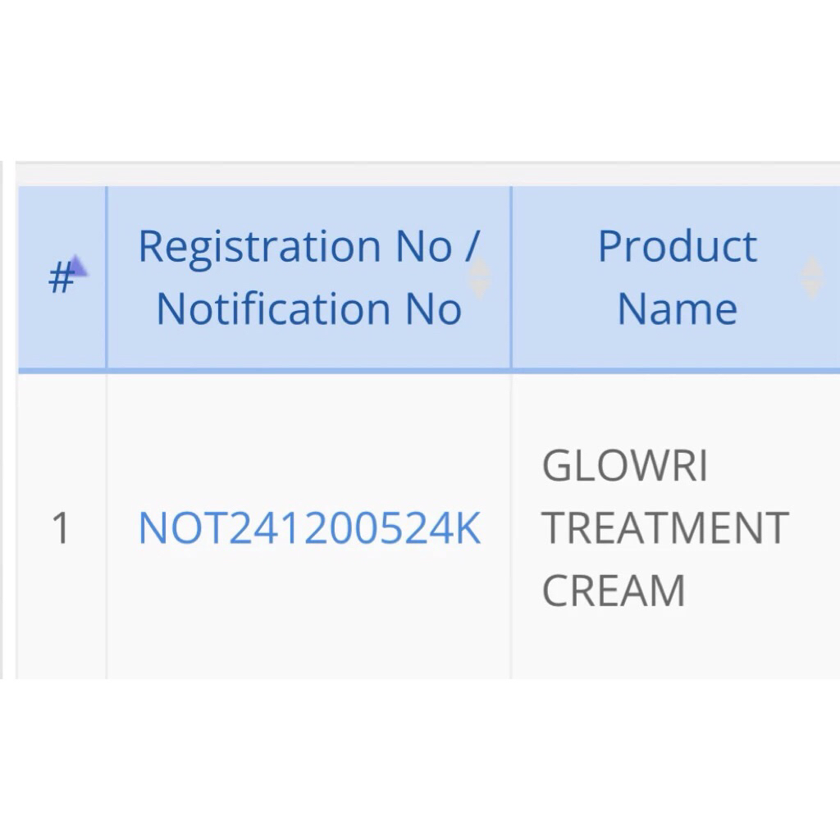Click the "Notification No" header text line

click(x=308, y=309)
